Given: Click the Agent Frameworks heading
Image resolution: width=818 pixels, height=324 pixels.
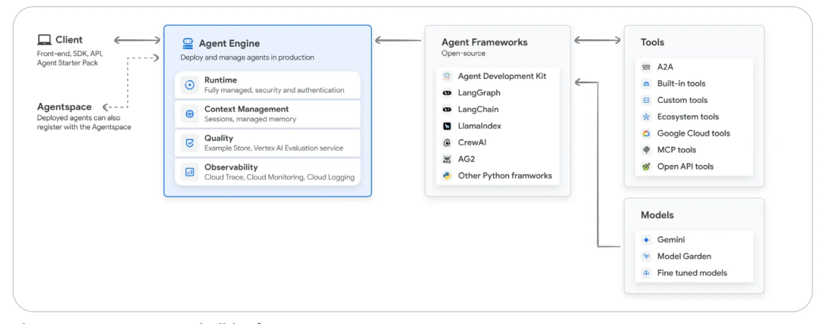Looking at the screenshot, I should click(485, 43).
